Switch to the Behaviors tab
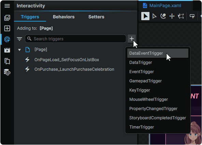This screenshot has width=202, height=145. [x=64, y=17]
